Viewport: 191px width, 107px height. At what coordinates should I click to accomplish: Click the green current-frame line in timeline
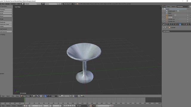pos(24,100)
